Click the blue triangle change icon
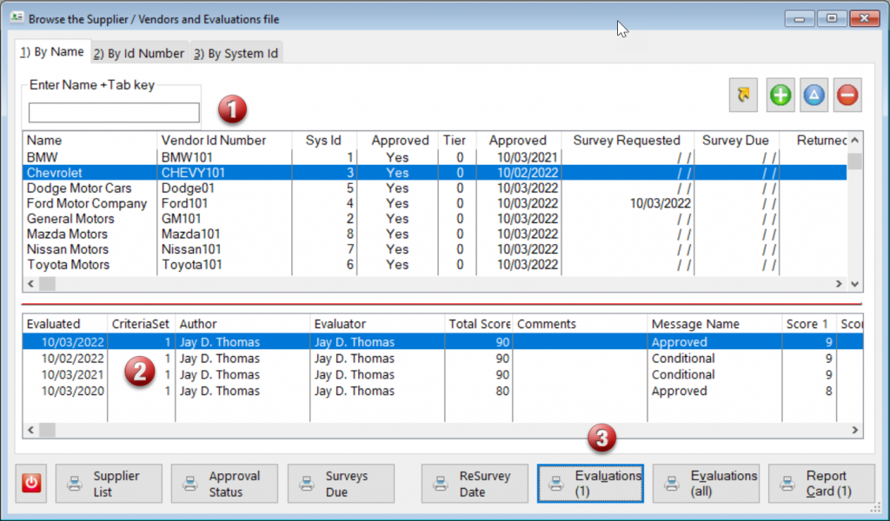Image resolution: width=890 pixels, height=521 pixels. tap(814, 95)
